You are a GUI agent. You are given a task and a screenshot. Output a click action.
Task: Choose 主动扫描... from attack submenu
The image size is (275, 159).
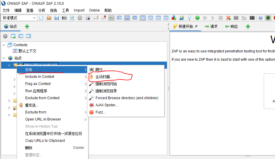point(126,77)
